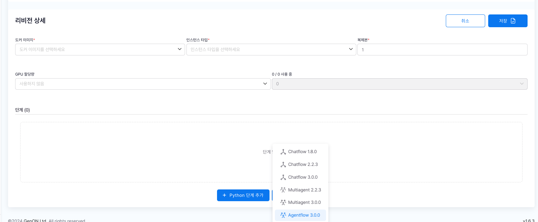Open the GPU 할당량 dropdown
The height and width of the screenshot is (222, 538).
tap(143, 84)
